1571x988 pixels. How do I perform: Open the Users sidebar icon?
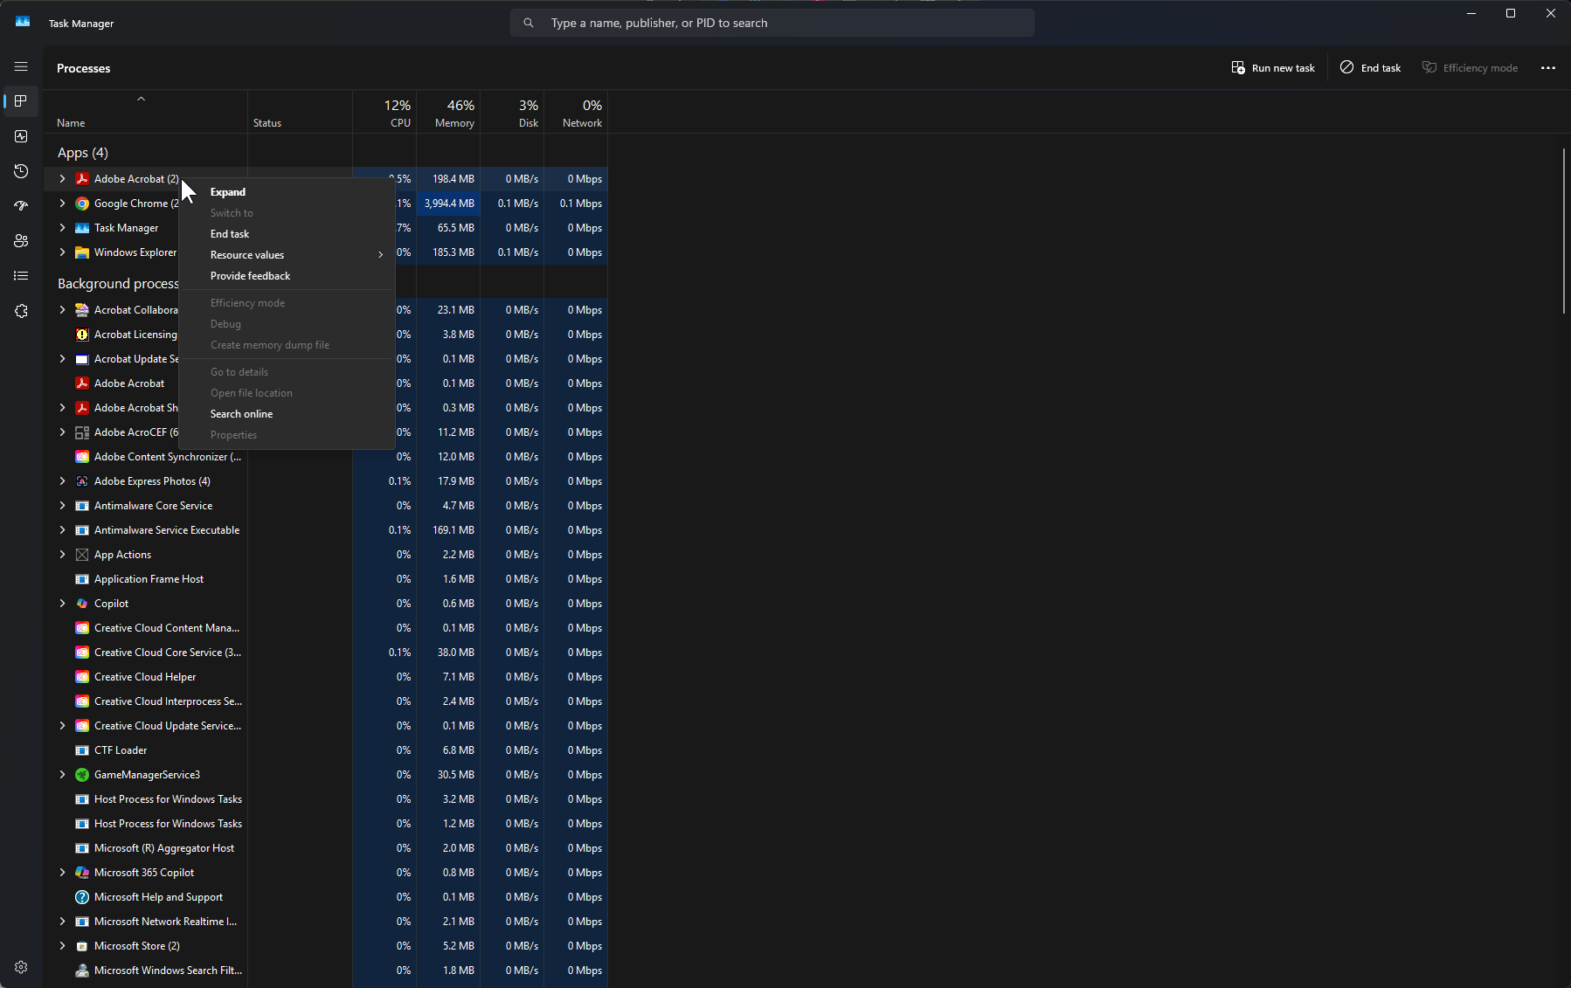coord(21,241)
